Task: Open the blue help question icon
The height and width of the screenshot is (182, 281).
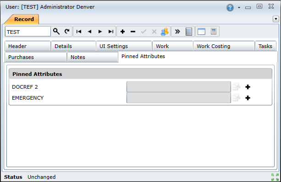Action: click(230, 7)
